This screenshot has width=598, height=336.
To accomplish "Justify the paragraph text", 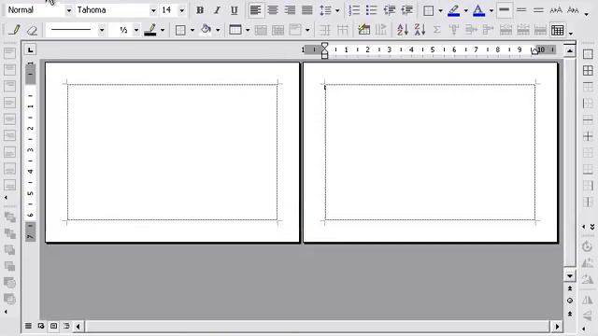I will (x=307, y=10).
